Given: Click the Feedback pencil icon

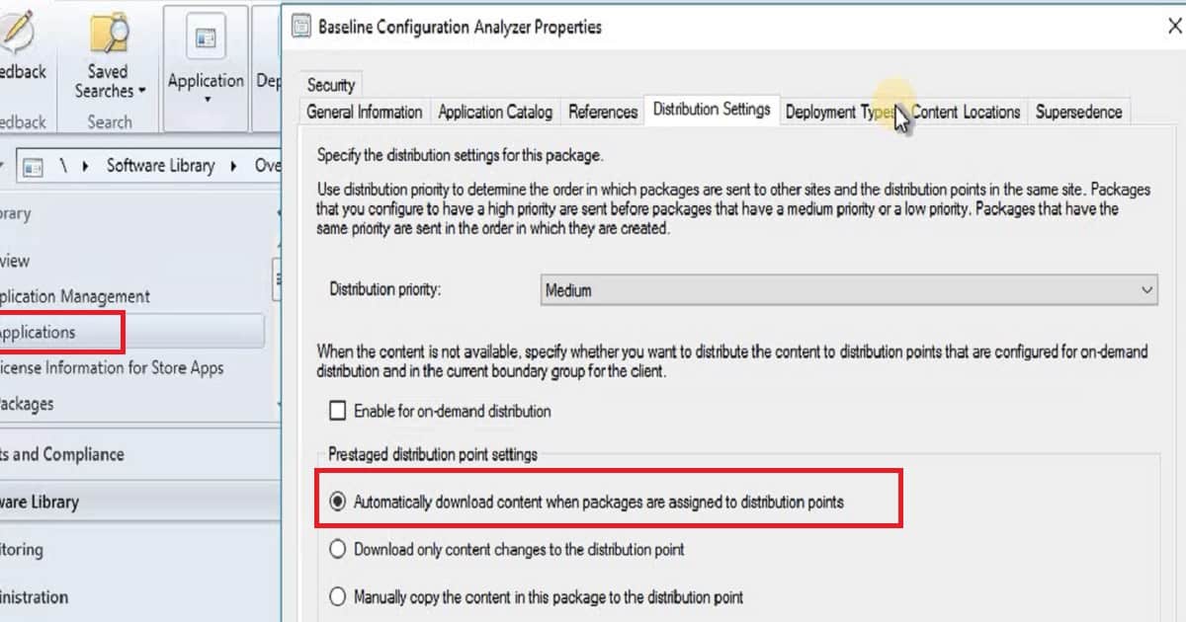Looking at the screenshot, I should coord(18,32).
